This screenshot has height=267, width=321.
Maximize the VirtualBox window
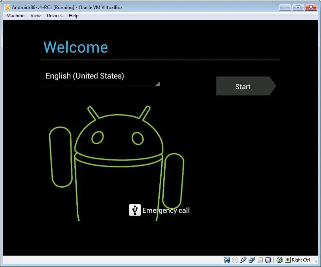298,7
